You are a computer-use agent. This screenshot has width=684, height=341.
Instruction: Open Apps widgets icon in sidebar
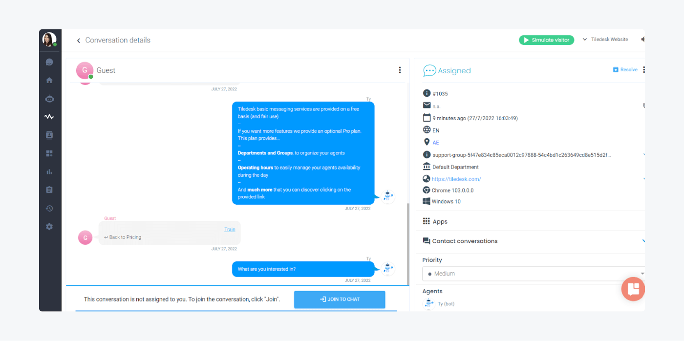click(49, 153)
